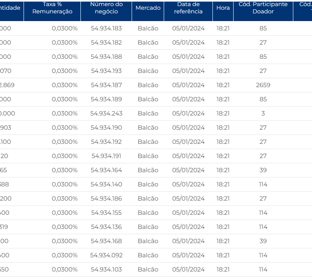Image resolution: width=312 pixels, height=280 pixels.
Task: Click Balcão cell in row 54.934.092
Action: coord(148,255)
